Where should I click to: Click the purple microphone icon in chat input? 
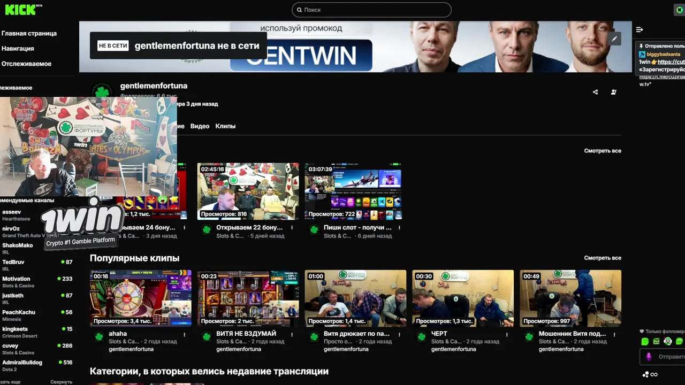pos(649,357)
